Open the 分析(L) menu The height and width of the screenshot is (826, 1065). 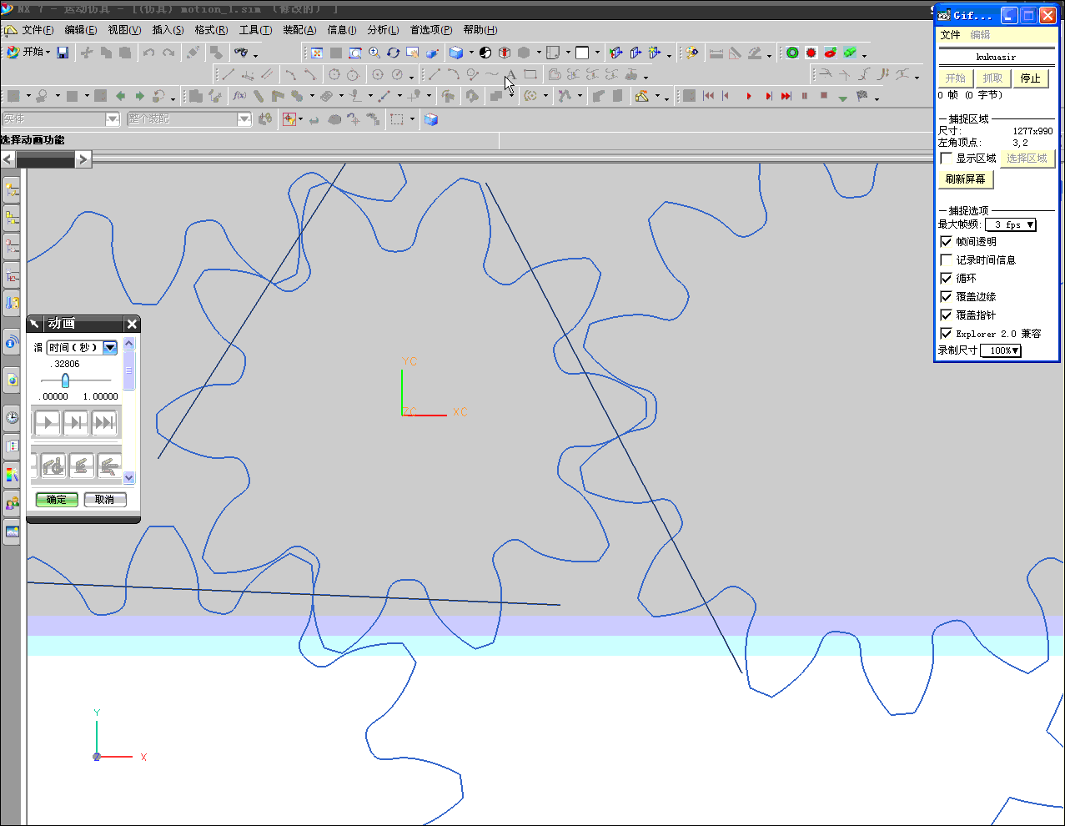[383, 30]
